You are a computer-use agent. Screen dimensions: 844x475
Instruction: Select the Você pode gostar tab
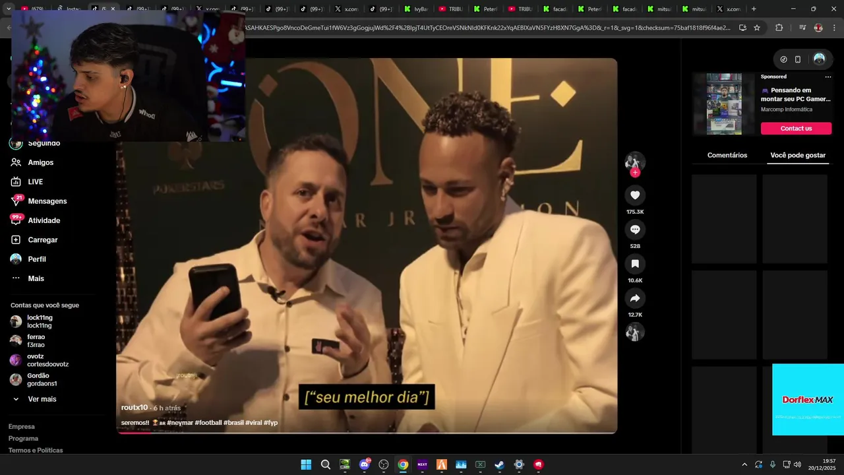pos(798,156)
